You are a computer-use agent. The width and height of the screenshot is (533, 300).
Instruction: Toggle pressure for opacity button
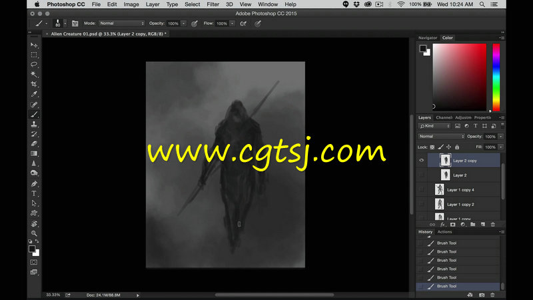(195, 23)
